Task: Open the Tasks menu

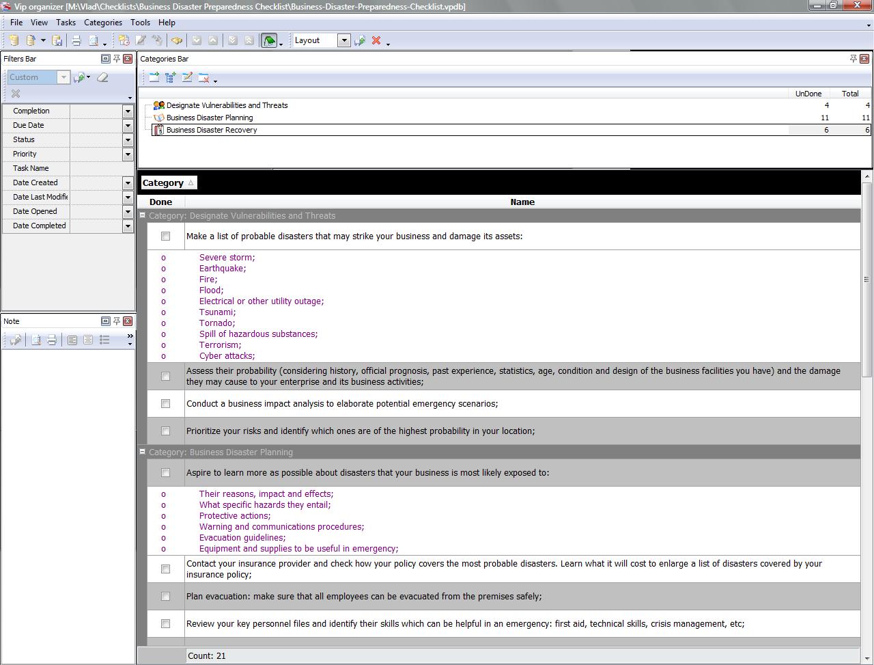Action: [x=66, y=23]
